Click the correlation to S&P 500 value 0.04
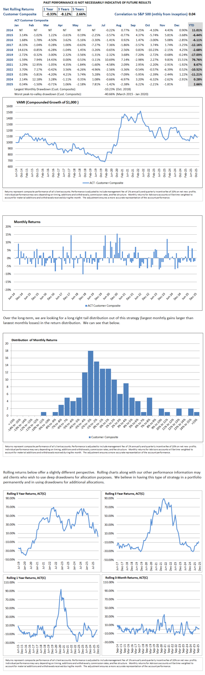 click(192, 14)
